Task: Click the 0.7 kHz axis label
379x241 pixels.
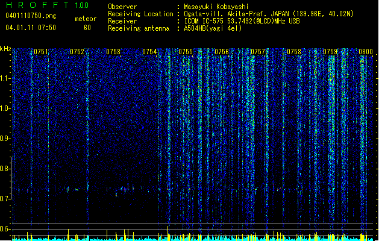Action: 5,199
